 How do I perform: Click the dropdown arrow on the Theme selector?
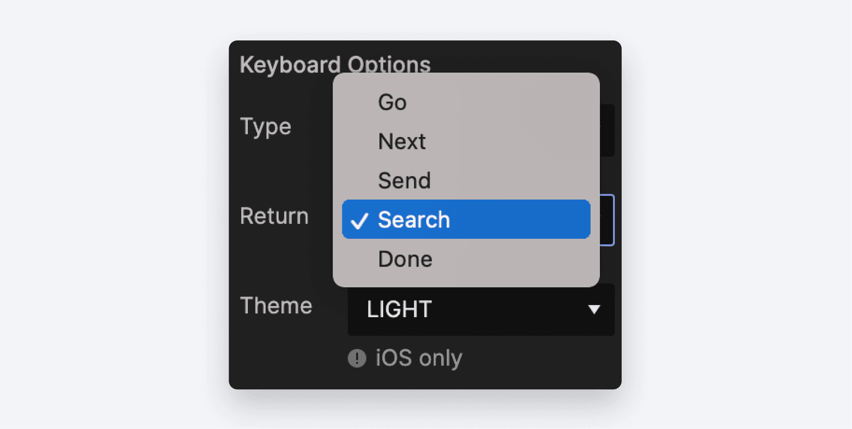[595, 310]
